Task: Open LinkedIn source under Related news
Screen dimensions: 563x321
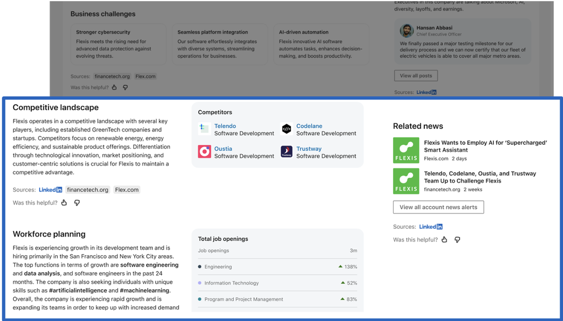Action: 430,227
